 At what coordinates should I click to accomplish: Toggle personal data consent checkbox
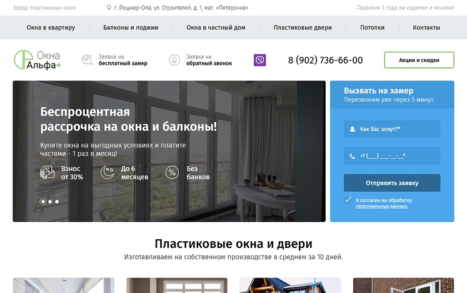(348, 200)
